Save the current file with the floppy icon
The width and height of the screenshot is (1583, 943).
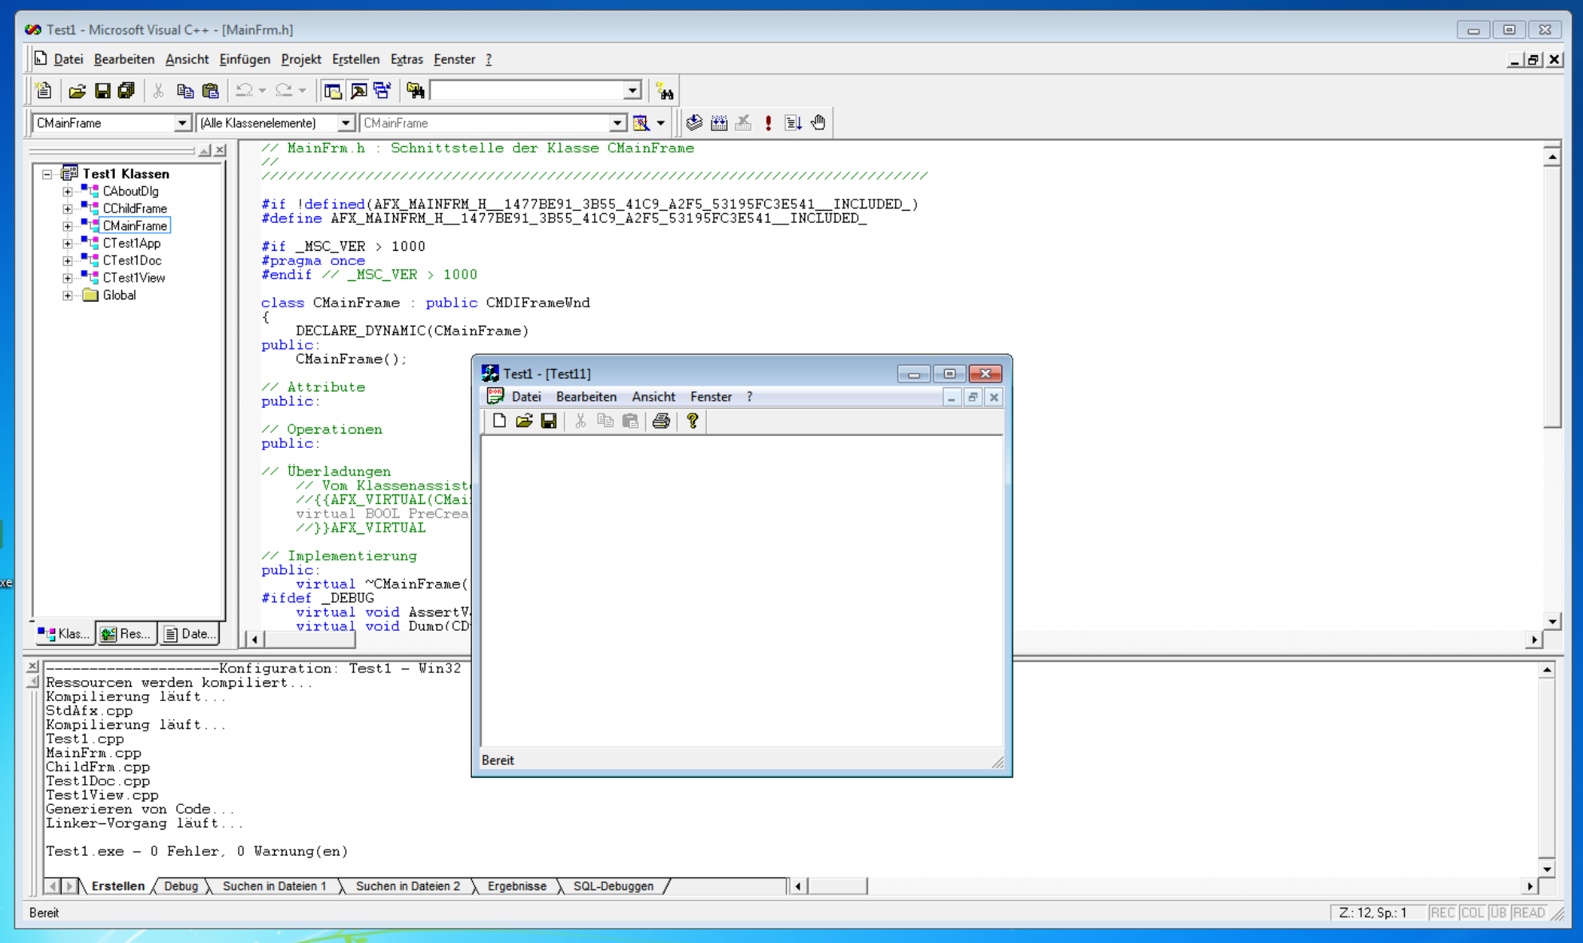coord(102,91)
